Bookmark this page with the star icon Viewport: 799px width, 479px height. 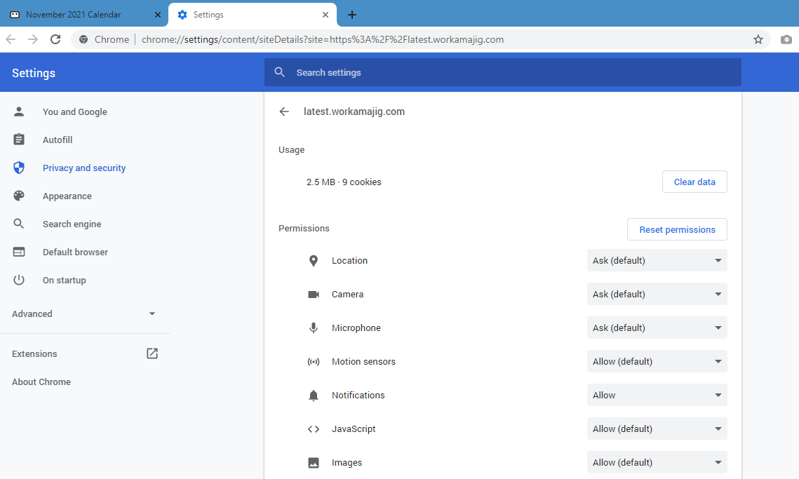click(x=758, y=39)
